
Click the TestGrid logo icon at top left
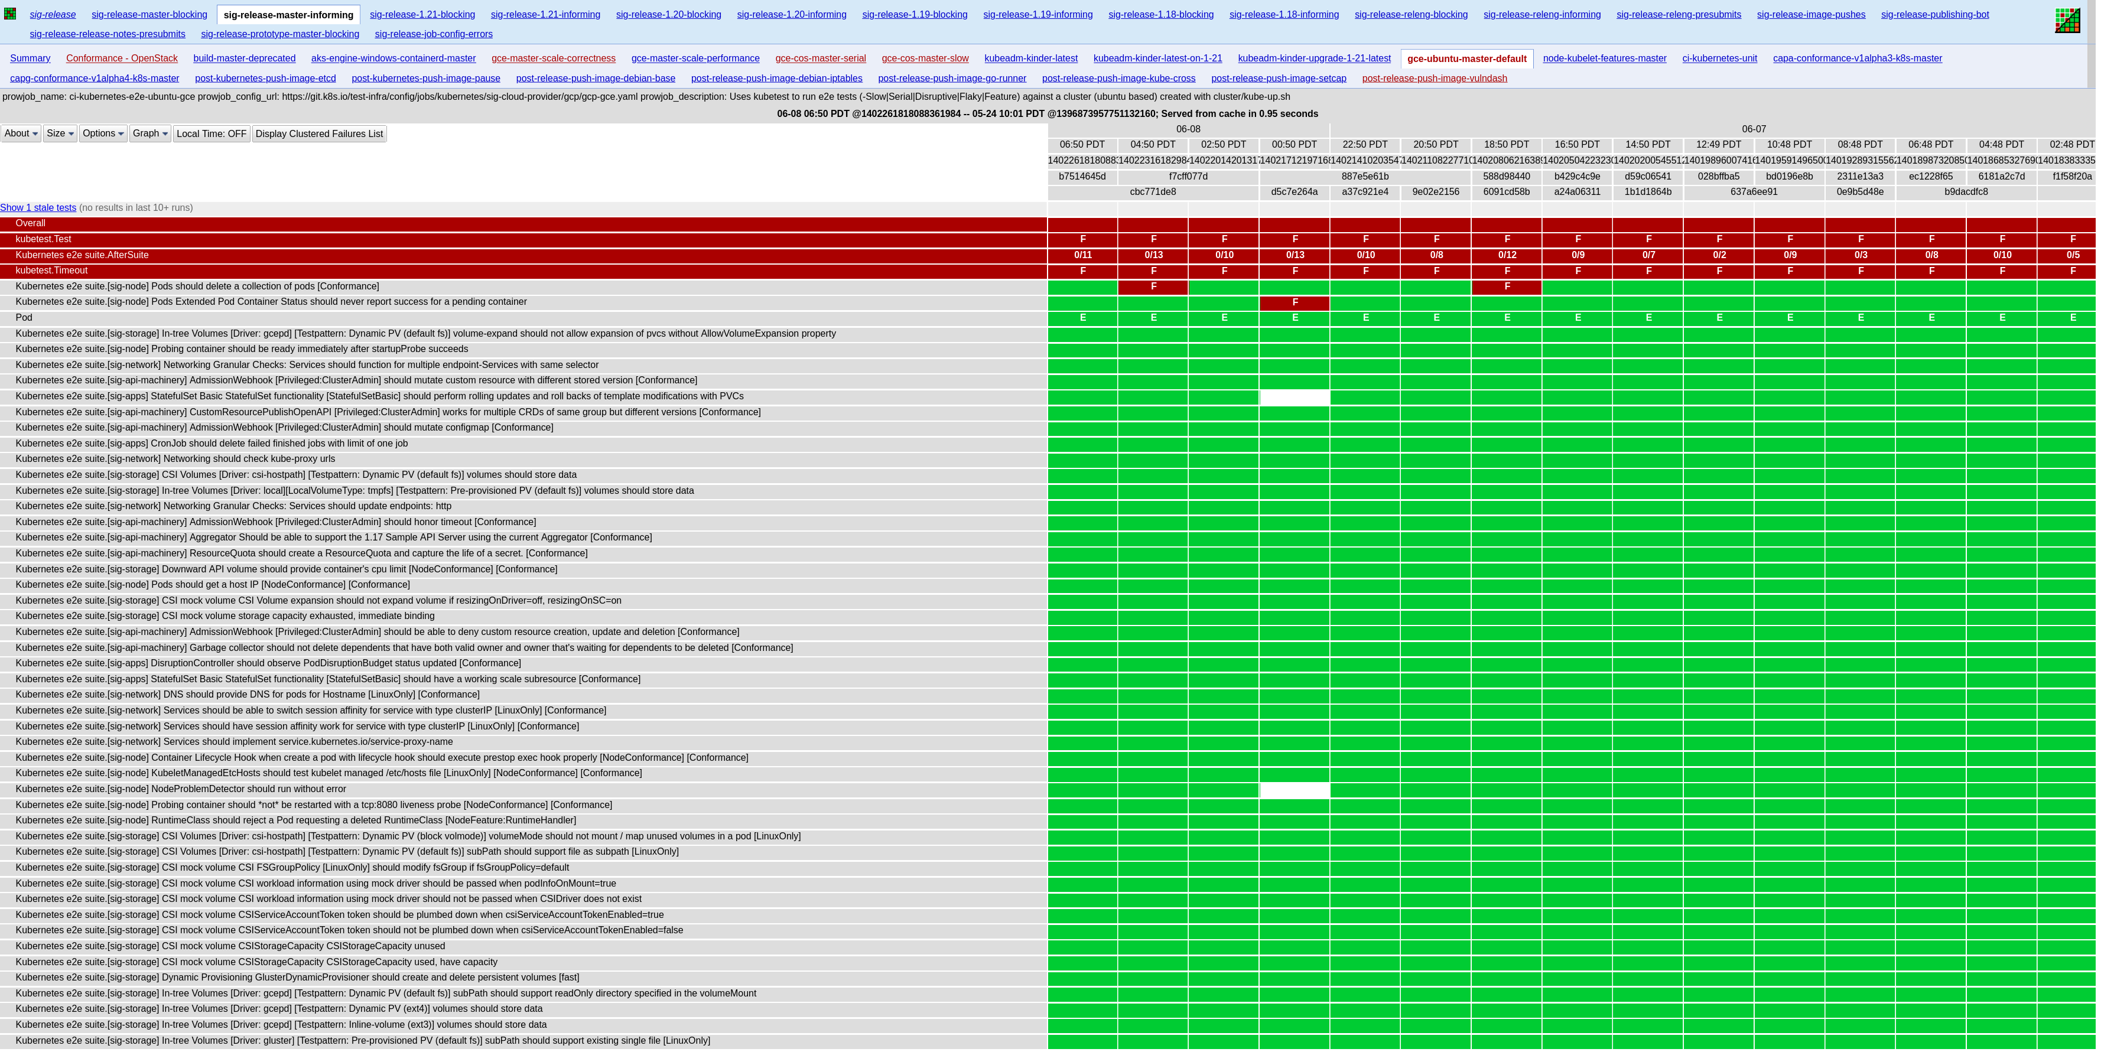10,14
